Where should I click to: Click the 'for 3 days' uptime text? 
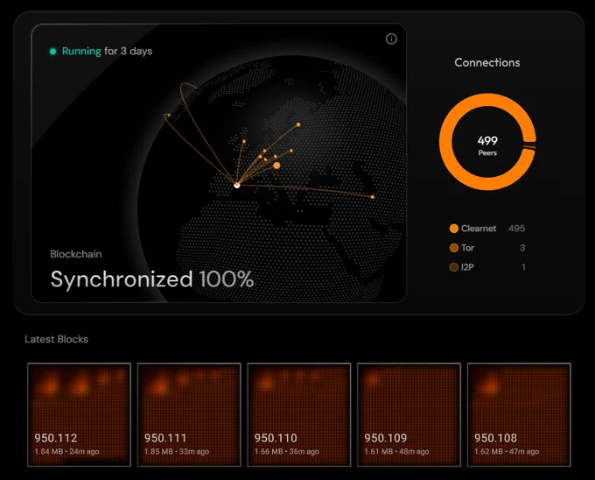[129, 52]
